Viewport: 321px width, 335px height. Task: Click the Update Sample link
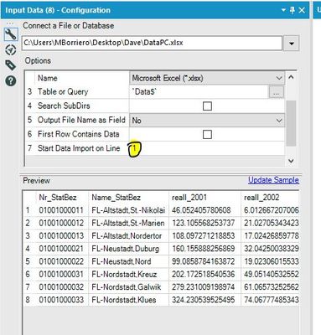273,180
